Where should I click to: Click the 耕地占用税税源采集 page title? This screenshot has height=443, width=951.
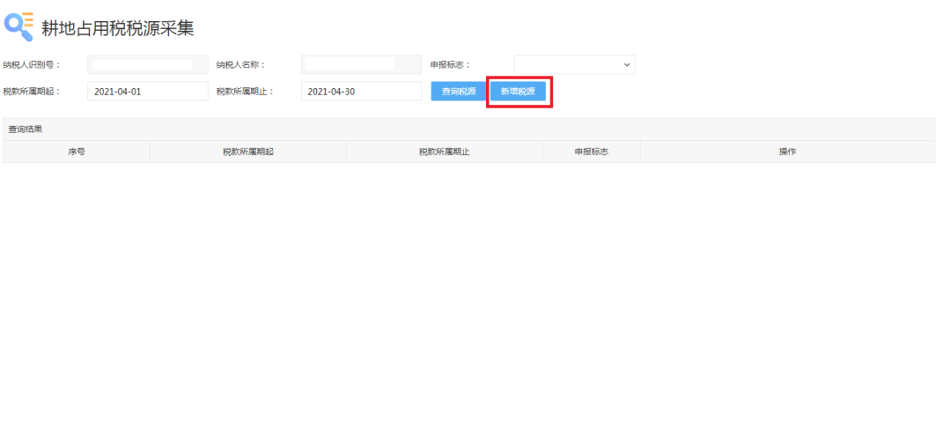[117, 27]
